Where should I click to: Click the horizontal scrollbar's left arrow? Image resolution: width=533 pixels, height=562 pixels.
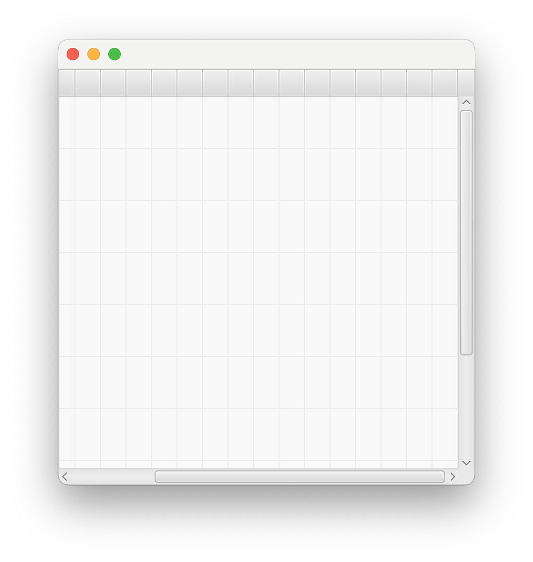(x=65, y=477)
